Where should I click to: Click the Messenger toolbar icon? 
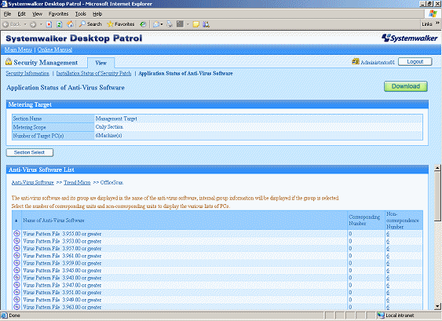206,24
